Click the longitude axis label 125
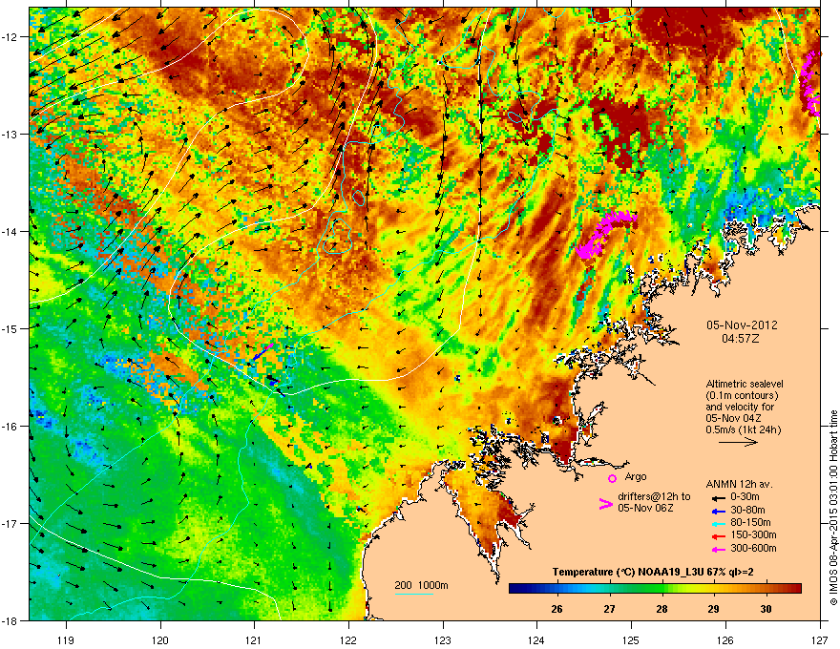The image size is (840, 649). point(632,639)
